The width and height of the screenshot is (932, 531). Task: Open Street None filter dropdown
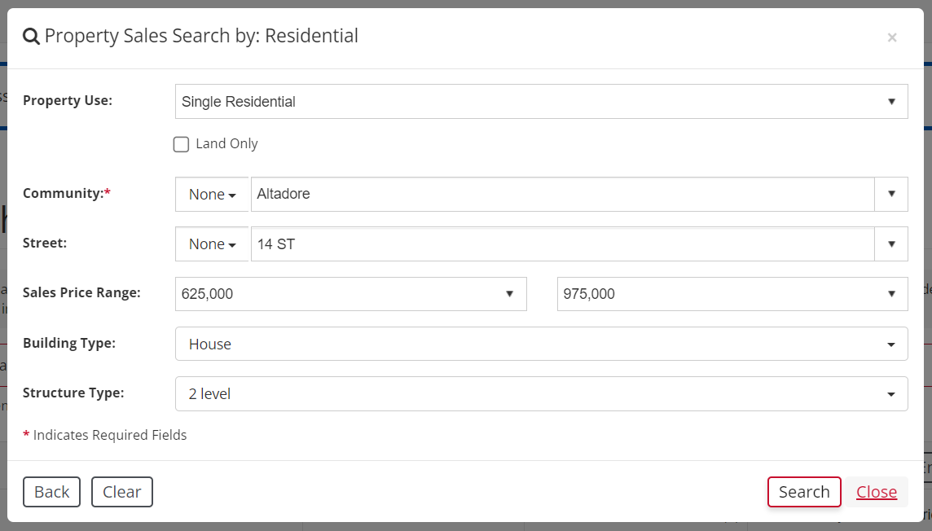212,244
